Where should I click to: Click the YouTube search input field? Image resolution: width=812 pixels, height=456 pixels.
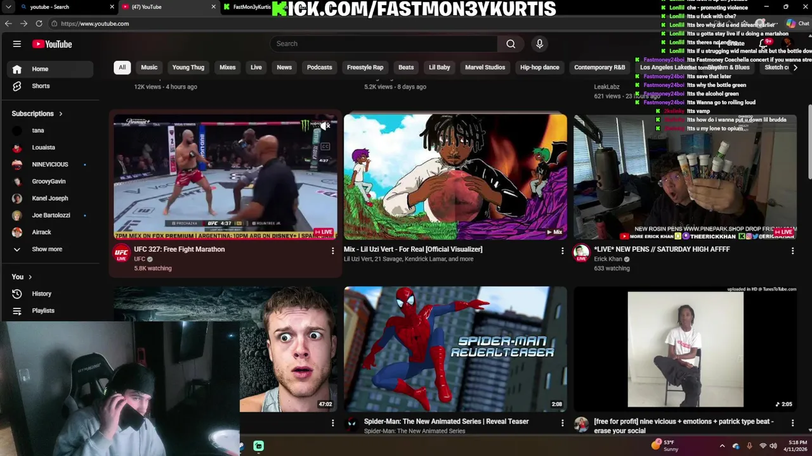click(384, 44)
